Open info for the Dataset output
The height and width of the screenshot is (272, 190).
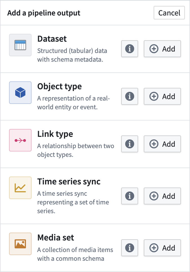[129, 49]
